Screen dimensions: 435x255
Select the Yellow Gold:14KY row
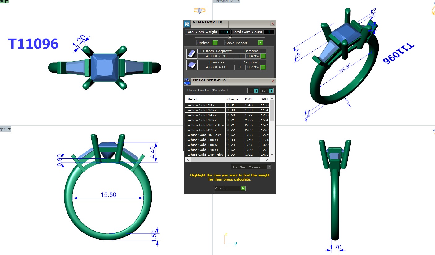point(205,115)
